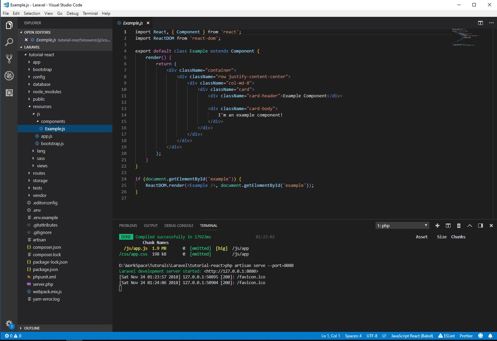Click the ESLint status bar icon
The height and width of the screenshot is (341, 497).
coord(447,336)
